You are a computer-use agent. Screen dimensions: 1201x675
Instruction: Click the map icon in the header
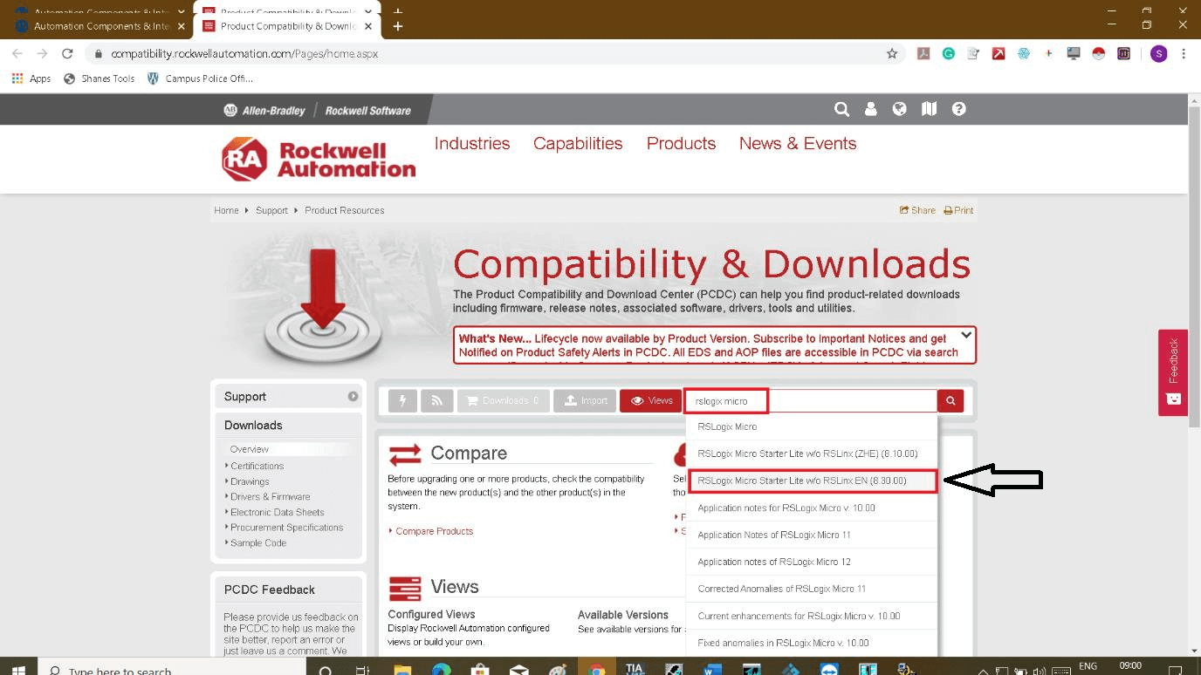pos(930,109)
